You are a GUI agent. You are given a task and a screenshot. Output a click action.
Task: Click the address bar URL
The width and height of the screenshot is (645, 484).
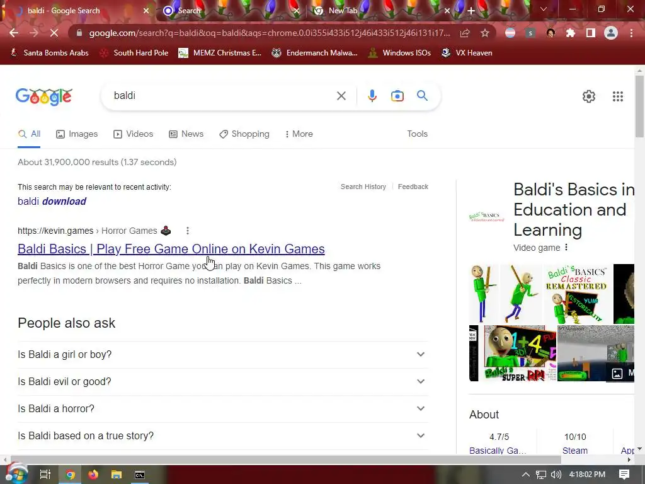tap(270, 33)
